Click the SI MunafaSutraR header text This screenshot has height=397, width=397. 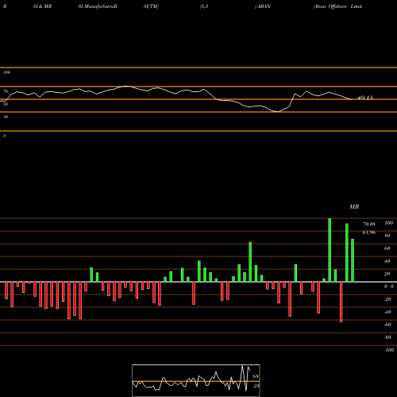98,6
